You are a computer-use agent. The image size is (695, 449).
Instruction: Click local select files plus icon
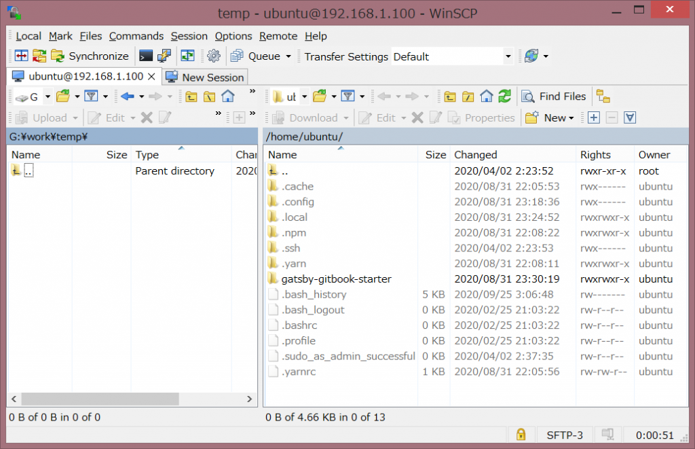pos(240,118)
